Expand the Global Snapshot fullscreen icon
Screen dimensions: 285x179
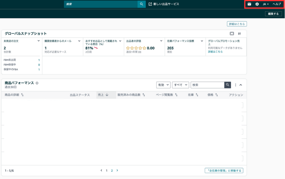coord(232,34)
